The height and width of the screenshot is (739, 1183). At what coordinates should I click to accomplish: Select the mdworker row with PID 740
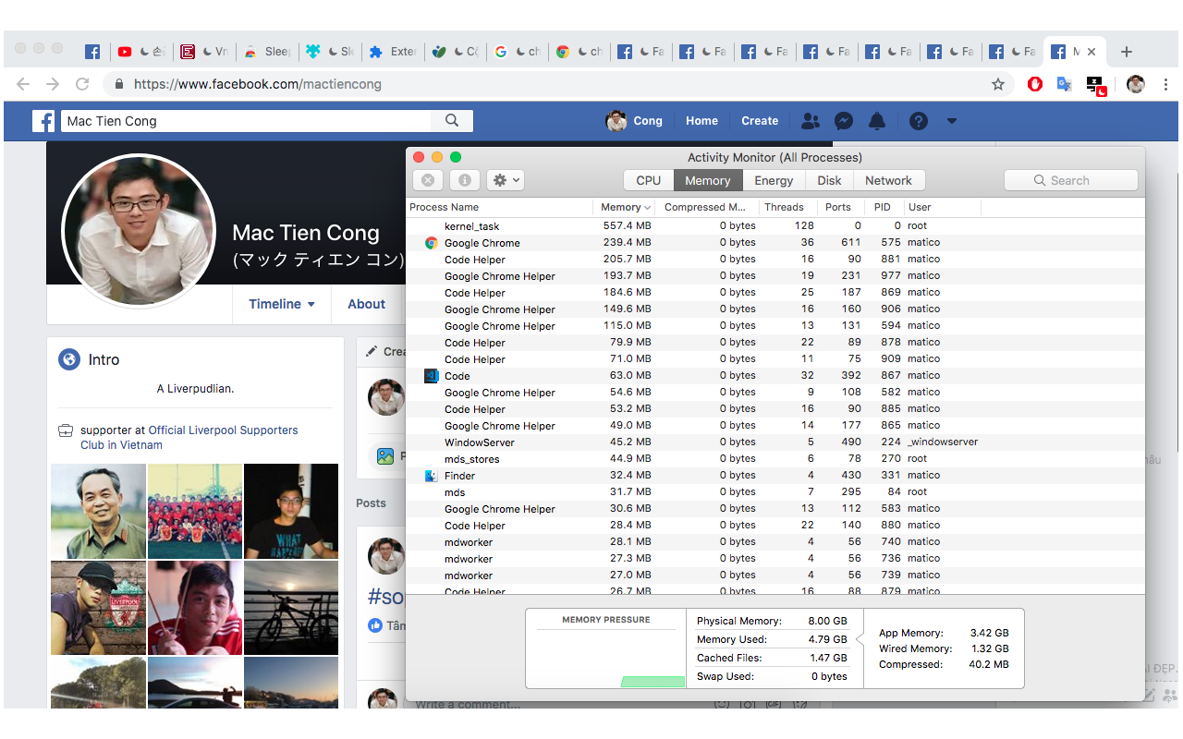775,542
